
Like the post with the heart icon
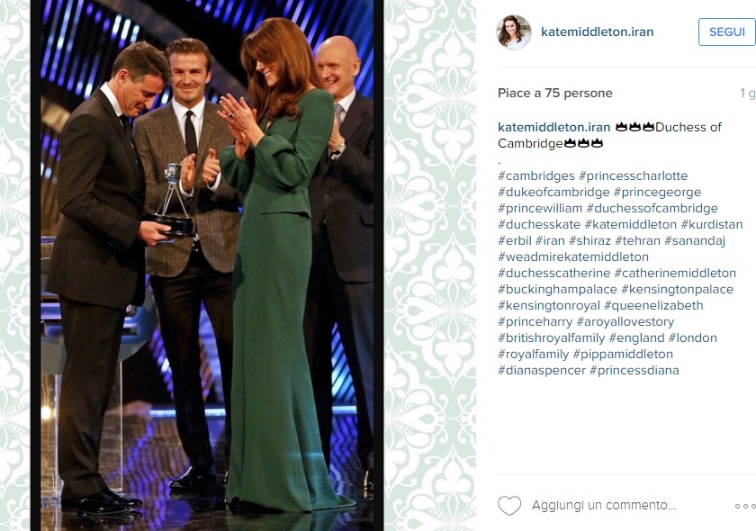(x=509, y=506)
